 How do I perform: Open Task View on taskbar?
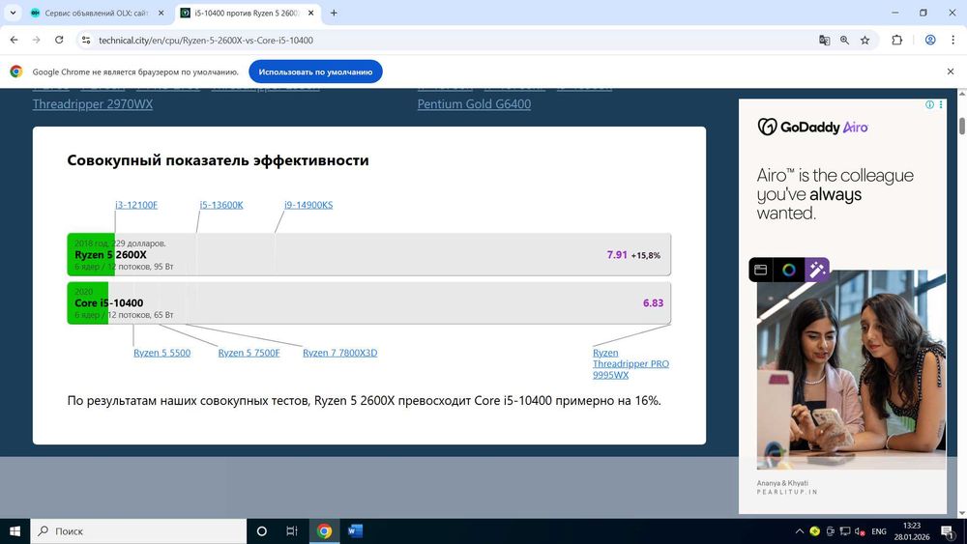click(292, 531)
